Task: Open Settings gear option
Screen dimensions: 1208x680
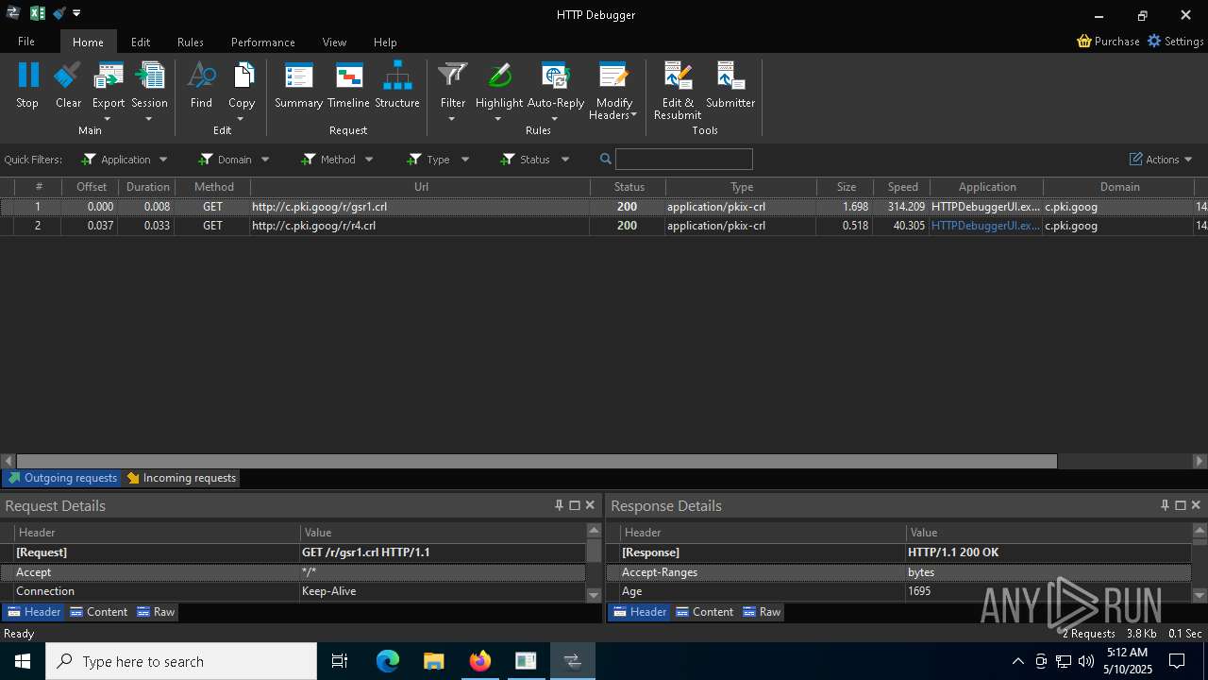Action: 1175,42
